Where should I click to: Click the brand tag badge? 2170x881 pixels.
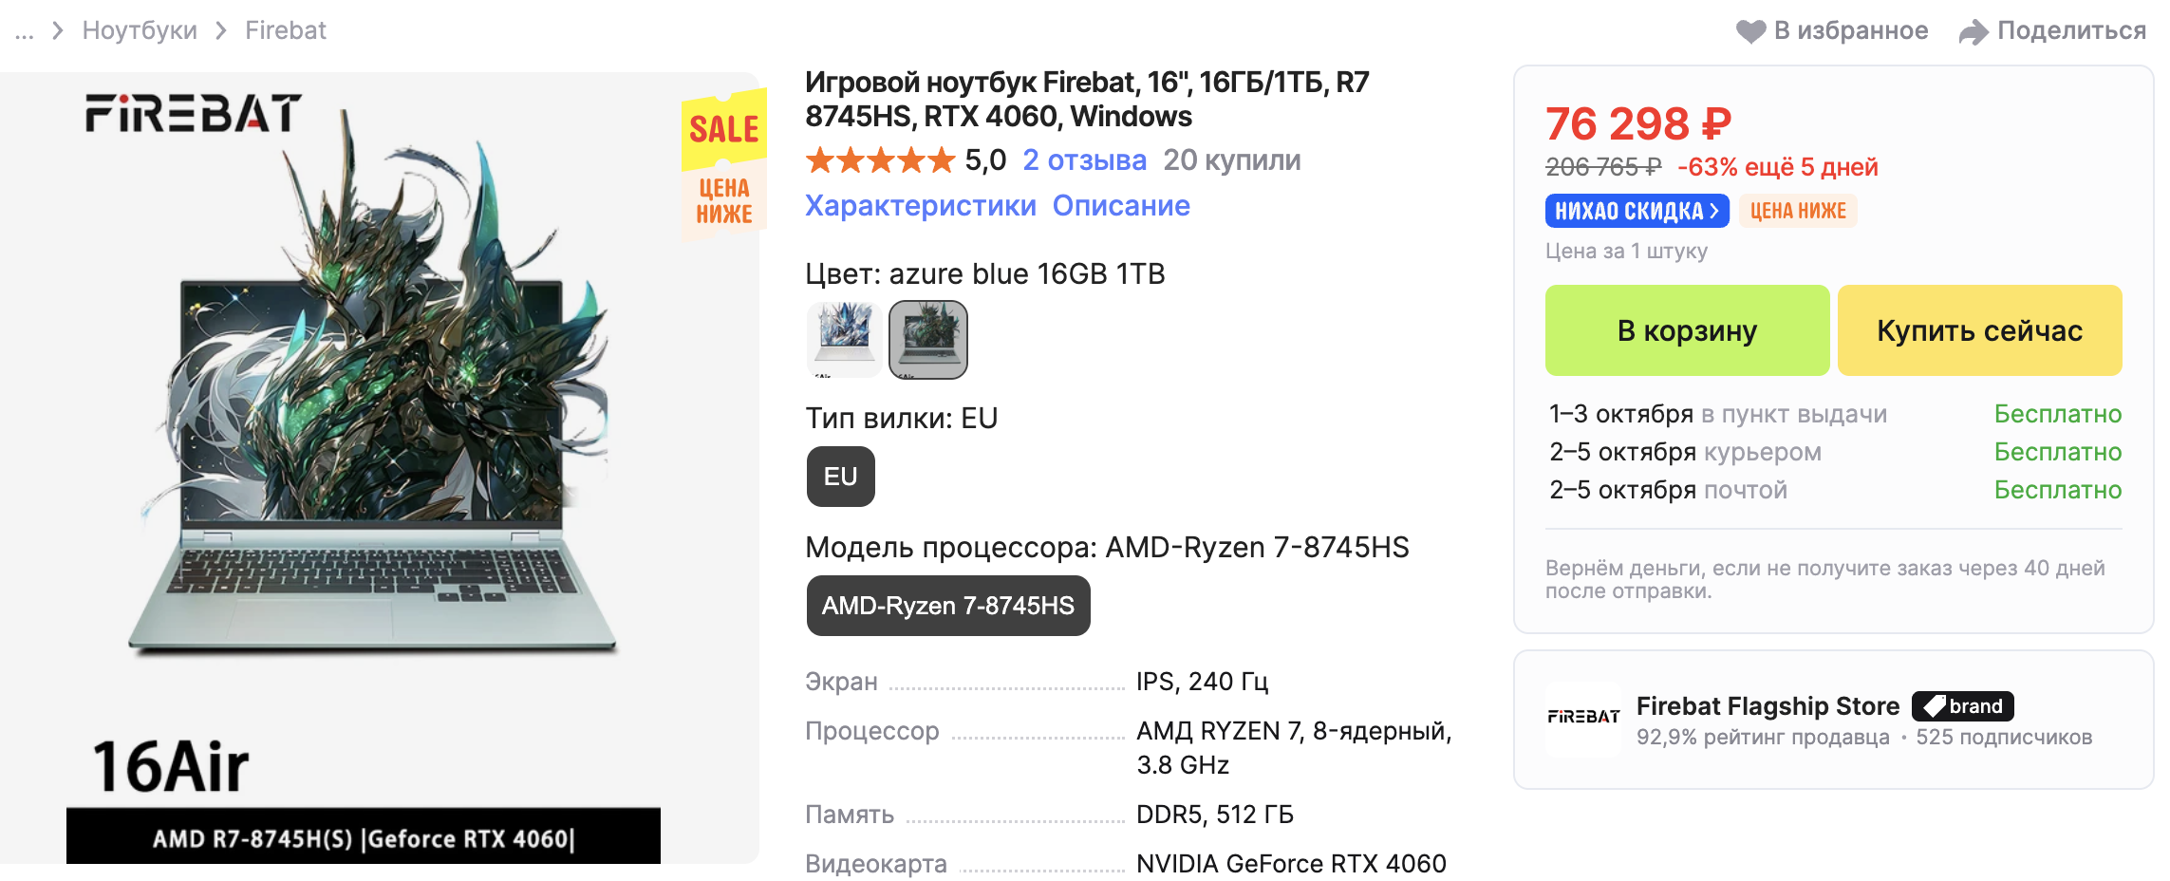click(1962, 706)
